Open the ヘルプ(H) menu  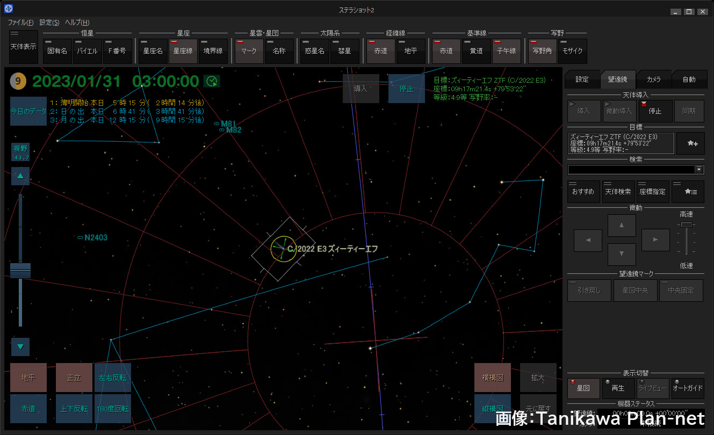coord(77,23)
